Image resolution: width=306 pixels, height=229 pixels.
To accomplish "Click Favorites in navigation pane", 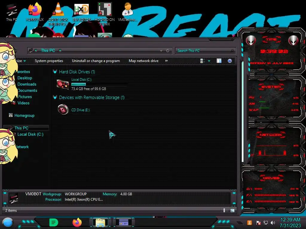I will pyautogui.click(x=23, y=72).
